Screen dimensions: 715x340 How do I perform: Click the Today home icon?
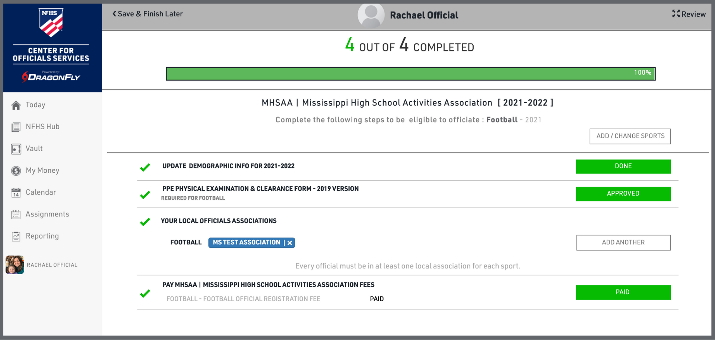click(16, 105)
